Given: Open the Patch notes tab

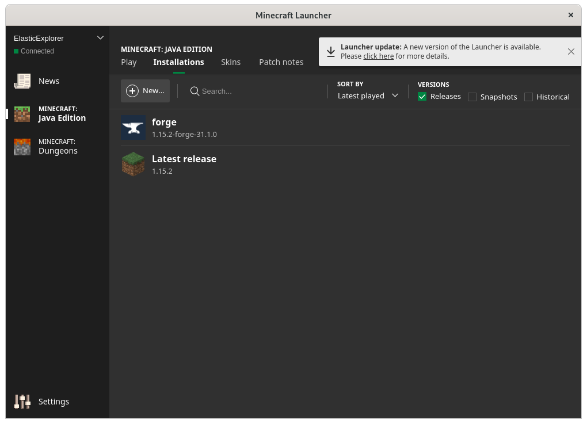Looking at the screenshot, I should [x=281, y=62].
